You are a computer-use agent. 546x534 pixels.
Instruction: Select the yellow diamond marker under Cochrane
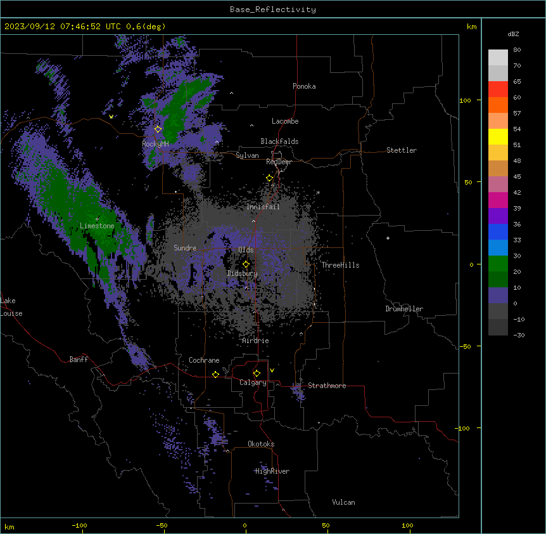(x=215, y=374)
